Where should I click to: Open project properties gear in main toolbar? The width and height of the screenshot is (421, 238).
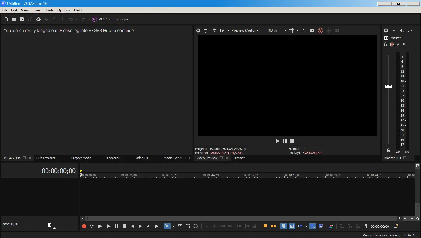38,19
